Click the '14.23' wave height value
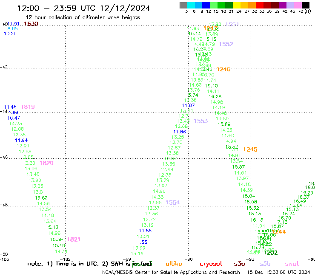 (16, 124)
